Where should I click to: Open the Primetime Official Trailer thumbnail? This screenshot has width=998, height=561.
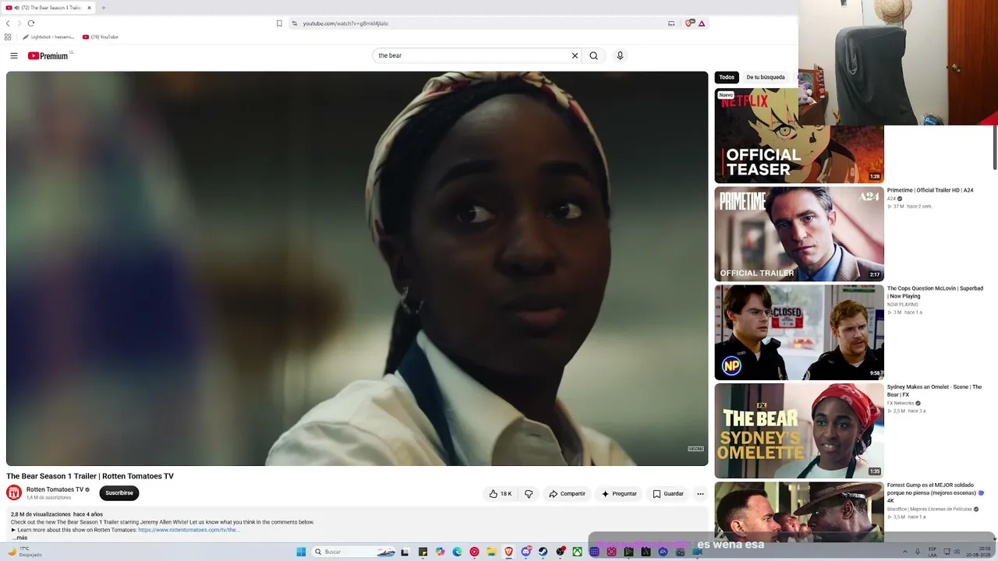pos(799,234)
